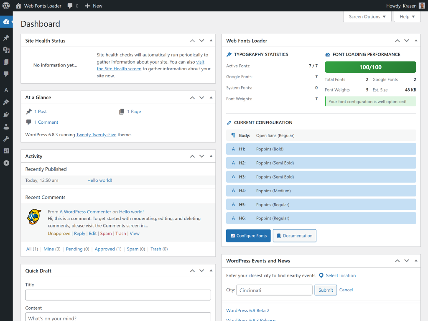Click Configure Fonts button
The image size is (428, 321).
pos(248,236)
